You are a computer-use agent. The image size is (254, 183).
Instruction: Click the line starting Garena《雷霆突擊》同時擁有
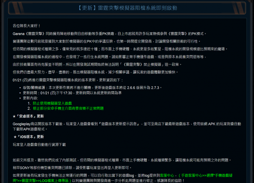click(109, 34)
